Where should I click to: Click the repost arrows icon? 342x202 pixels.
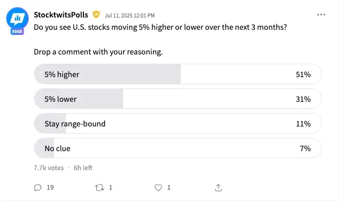(99, 188)
